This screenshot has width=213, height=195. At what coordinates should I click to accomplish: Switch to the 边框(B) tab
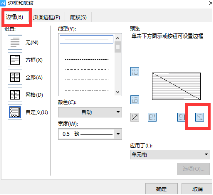[x=14, y=17]
